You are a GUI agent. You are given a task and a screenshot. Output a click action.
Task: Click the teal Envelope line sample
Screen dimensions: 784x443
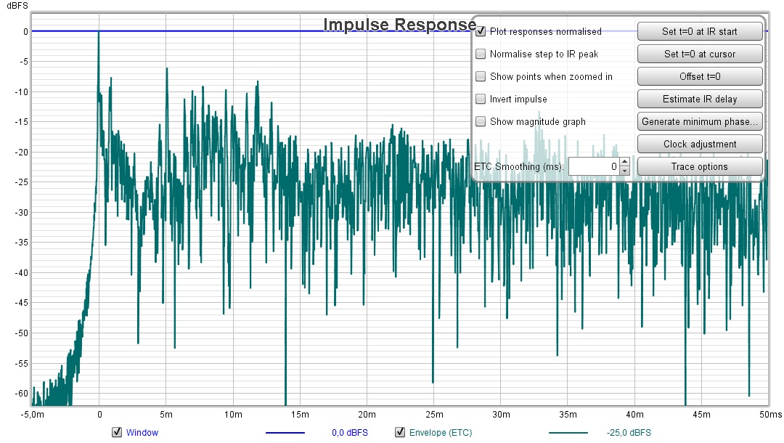coord(568,433)
